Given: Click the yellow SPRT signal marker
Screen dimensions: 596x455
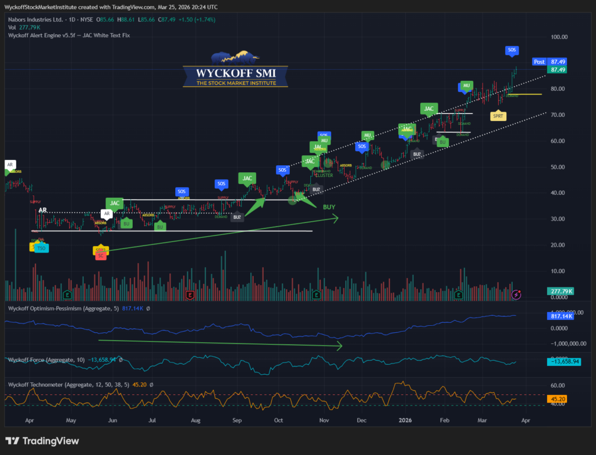Looking at the screenshot, I should pos(498,116).
